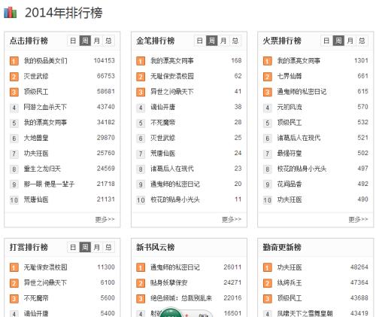Screen dimensions: 376x317
Task: Open 更多>> under 点击排行榜
Action: (x=105, y=219)
